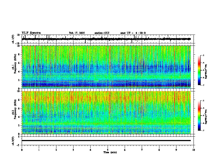Select the date text "Feb. 17, 2025"
The width and height of the screenshot is (218, 168).
(x=77, y=33)
